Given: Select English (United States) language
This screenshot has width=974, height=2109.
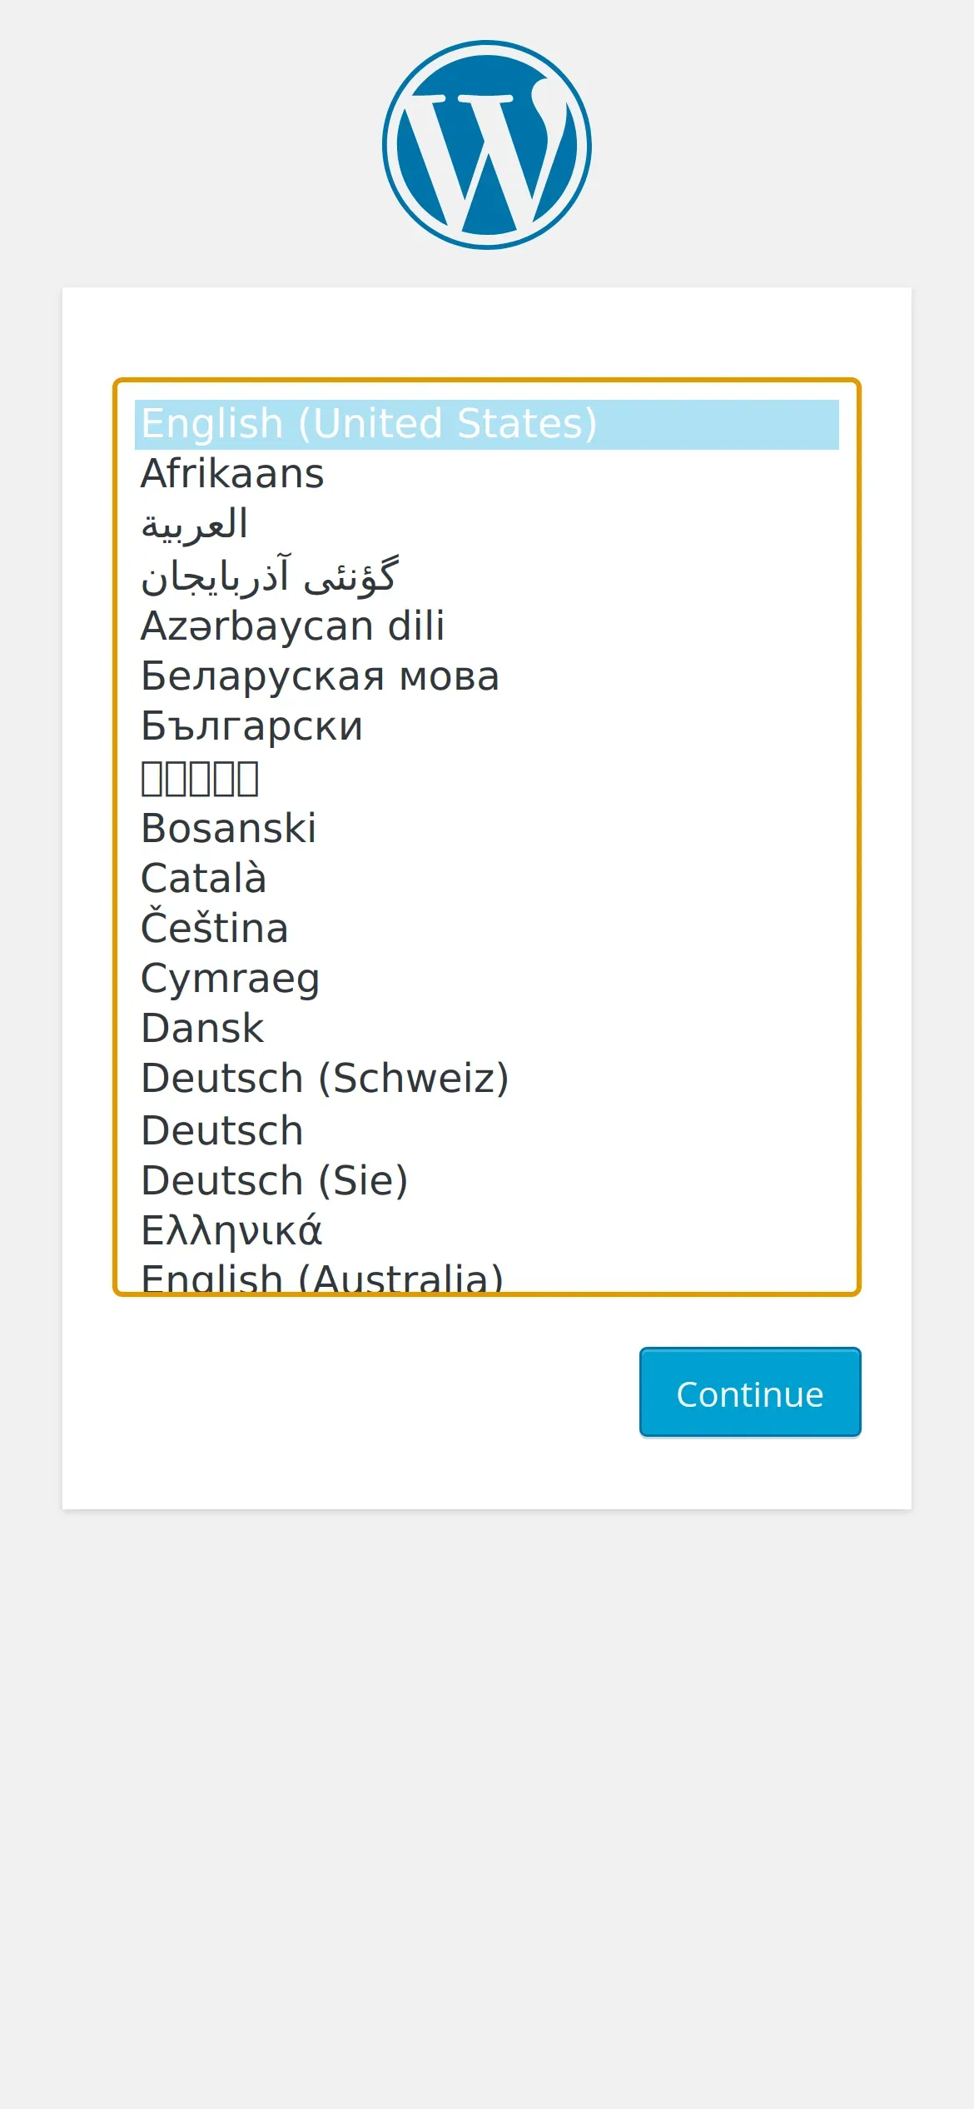Looking at the screenshot, I should 369,424.
